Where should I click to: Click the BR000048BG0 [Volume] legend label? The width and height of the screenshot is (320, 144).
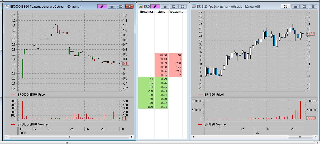(x=33, y=124)
